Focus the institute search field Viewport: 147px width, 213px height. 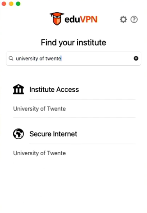(x=73, y=59)
